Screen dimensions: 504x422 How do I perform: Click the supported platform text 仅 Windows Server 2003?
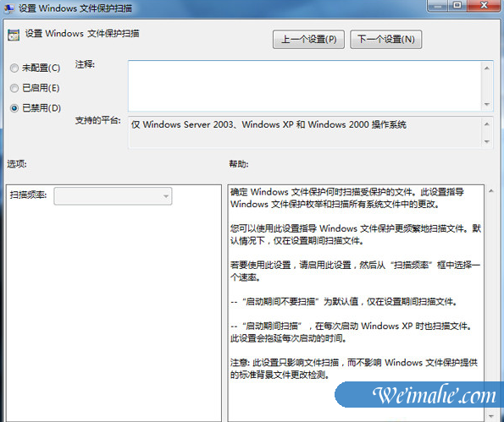(269, 124)
